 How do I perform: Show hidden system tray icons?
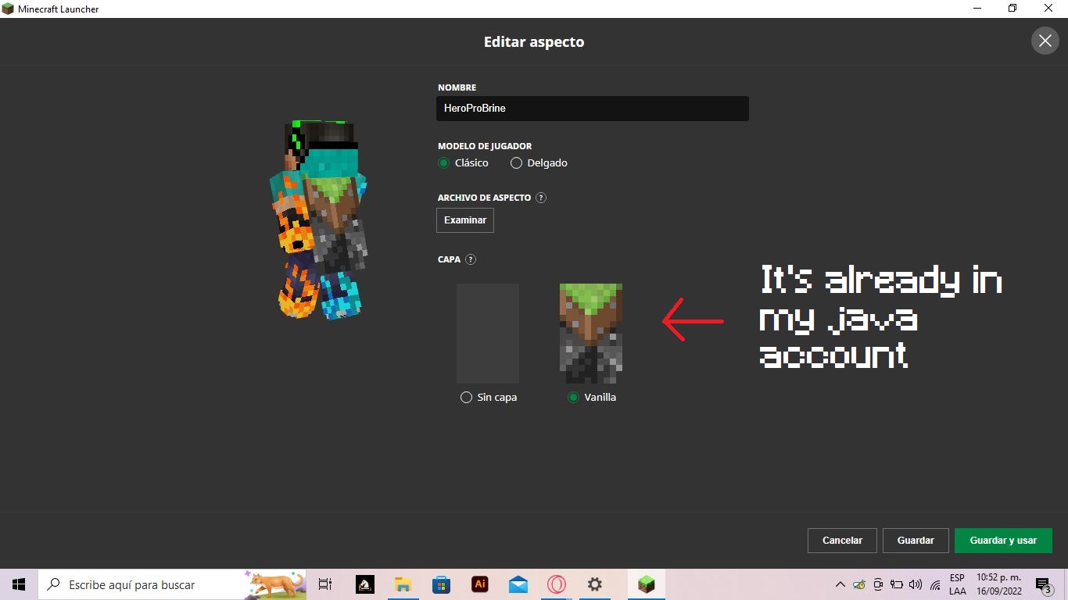(x=840, y=584)
